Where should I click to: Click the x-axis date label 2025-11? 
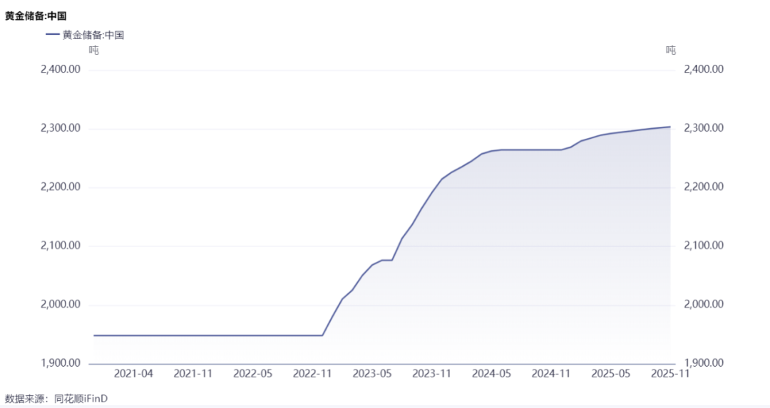pyautogui.click(x=670, y=374)
